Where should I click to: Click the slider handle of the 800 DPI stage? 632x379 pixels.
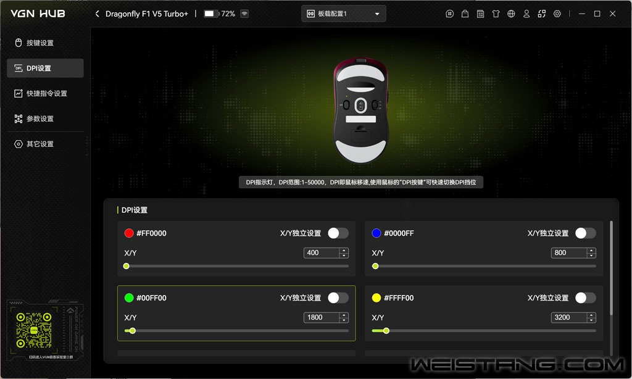tap(375, 266)
